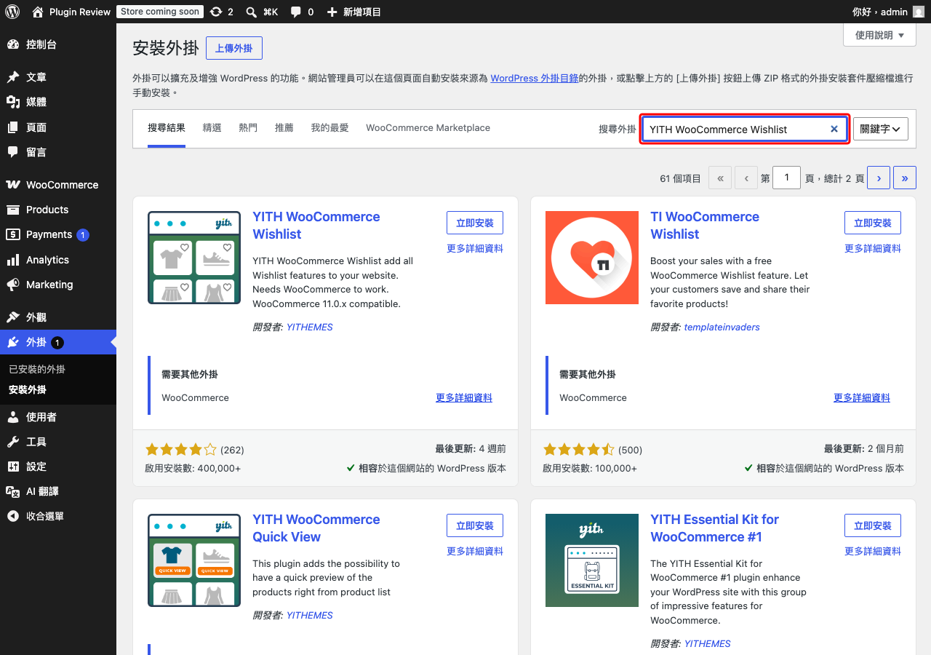931x655 pixels.
Task: Click the Store coming soon badge
Action: tap(160, 12)
